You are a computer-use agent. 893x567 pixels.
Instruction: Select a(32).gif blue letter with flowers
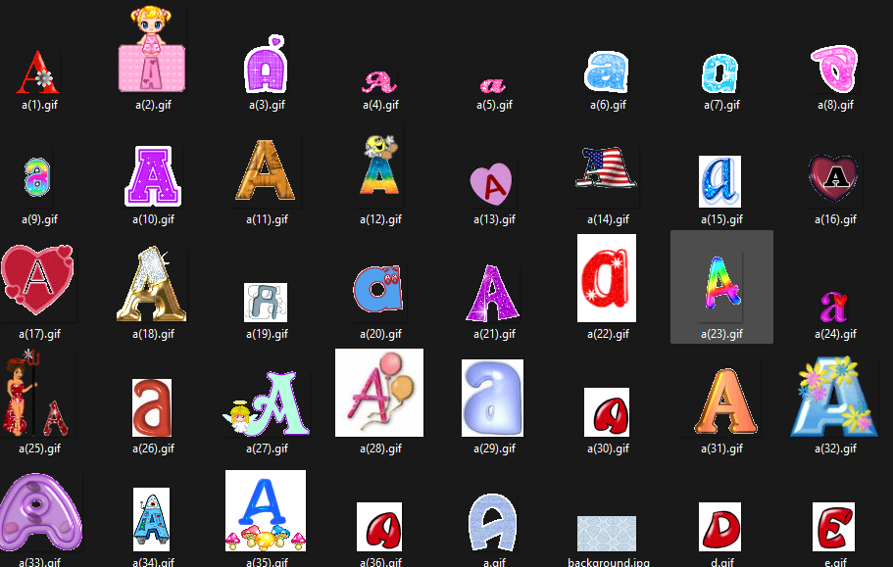pos(834,397)
